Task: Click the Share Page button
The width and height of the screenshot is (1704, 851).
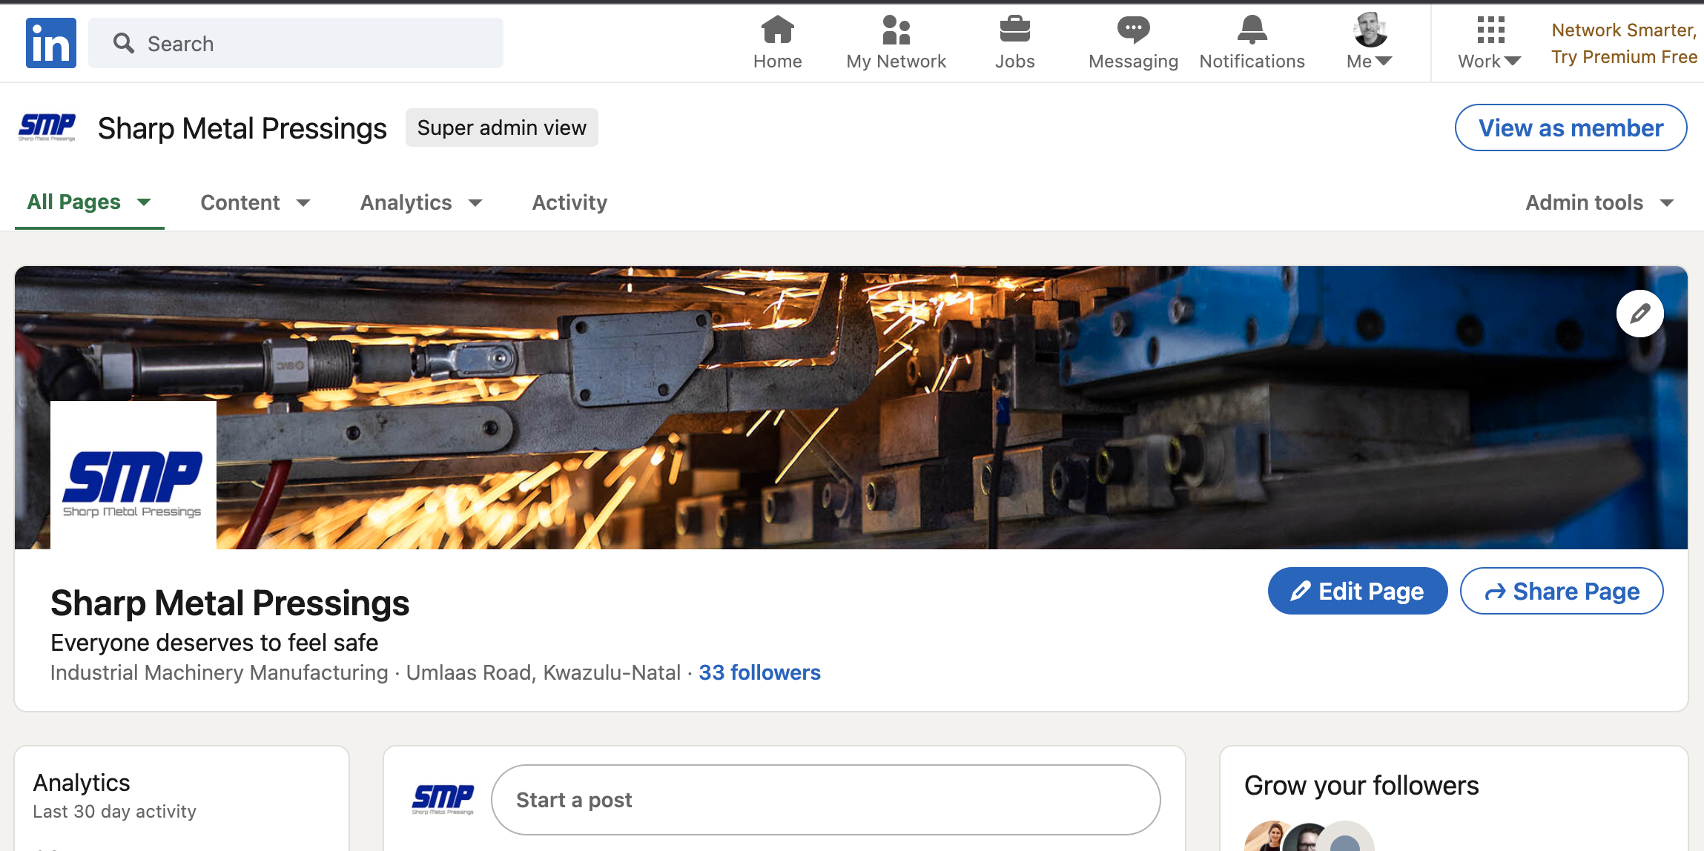Action: (1561, 591)
